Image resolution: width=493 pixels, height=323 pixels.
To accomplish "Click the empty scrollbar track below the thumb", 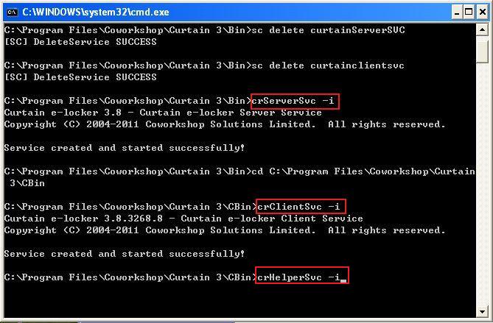I will [482, 184].
